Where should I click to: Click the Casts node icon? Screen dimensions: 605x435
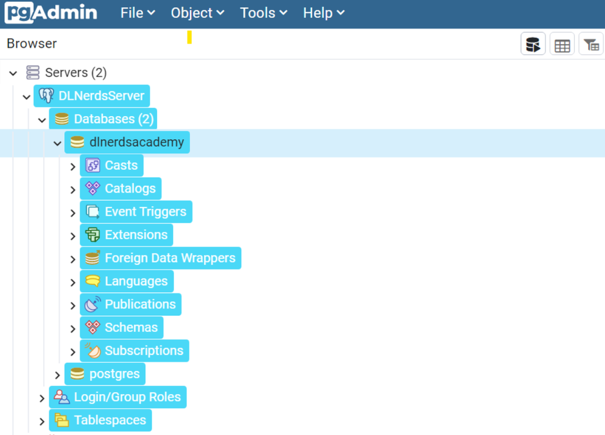(93, 165)
